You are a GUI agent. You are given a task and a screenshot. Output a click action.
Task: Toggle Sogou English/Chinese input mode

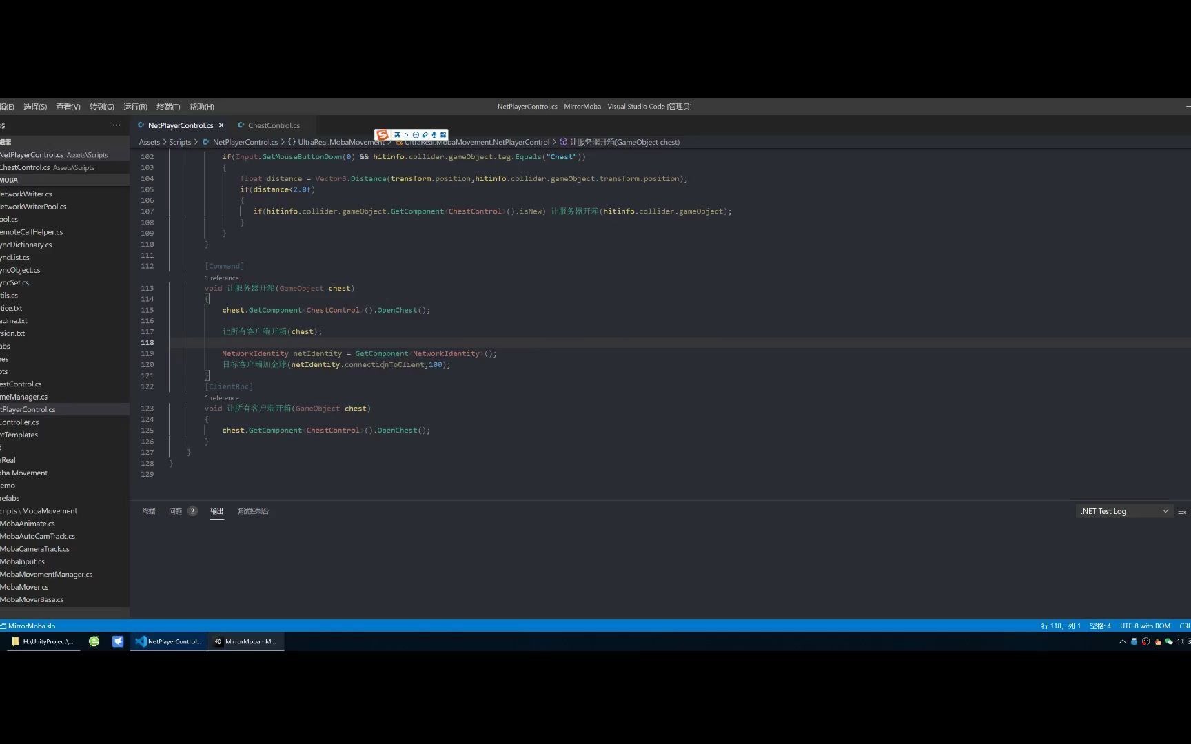[x=397, y=135]
